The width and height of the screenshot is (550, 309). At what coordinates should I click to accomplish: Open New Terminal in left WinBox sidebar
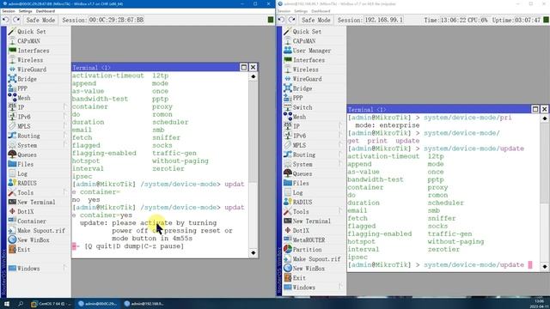coord(36,202)
